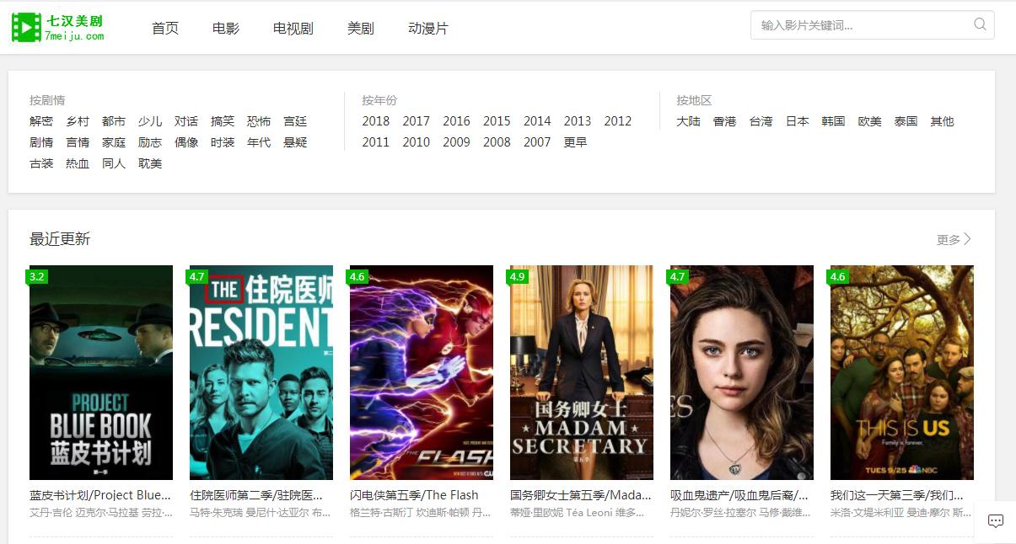Open the 吸血鬼遗产 poster thumbnail
The width and height of the screenshot is (1016, 544).
point(742,372)
